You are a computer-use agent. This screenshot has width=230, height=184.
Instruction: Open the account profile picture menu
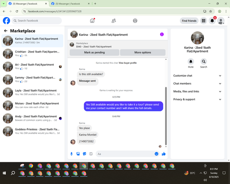(221, 21)
